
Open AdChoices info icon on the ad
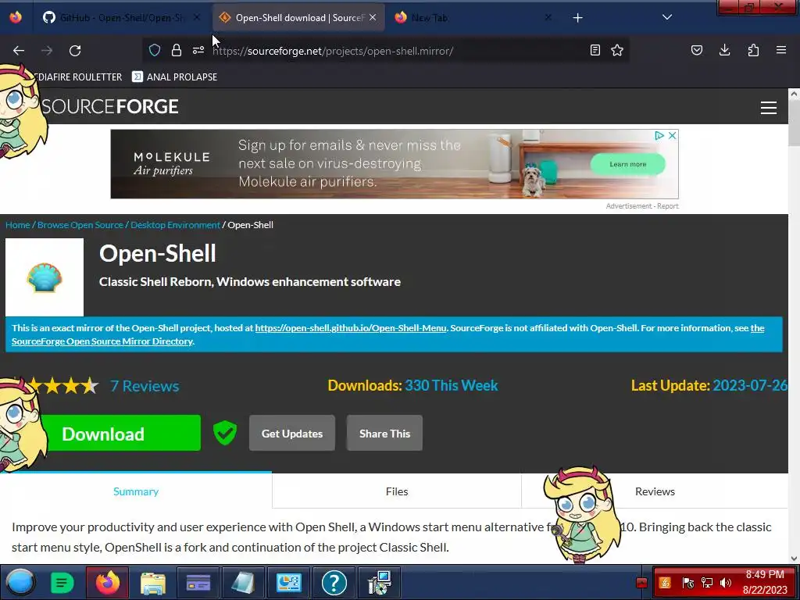pyautogui.click(x=659, y=135)
